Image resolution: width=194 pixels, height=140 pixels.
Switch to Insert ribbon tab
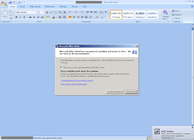point(22,7)
